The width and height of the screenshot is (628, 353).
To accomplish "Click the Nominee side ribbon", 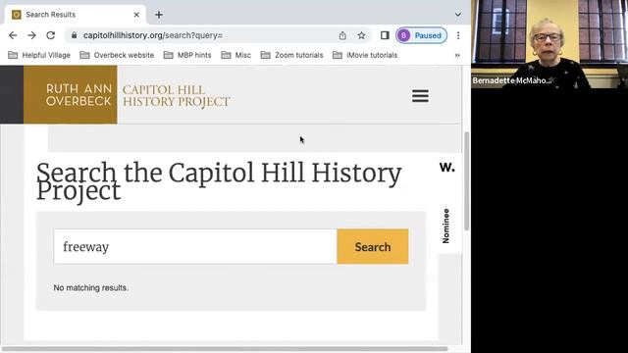I will (445, 226).
